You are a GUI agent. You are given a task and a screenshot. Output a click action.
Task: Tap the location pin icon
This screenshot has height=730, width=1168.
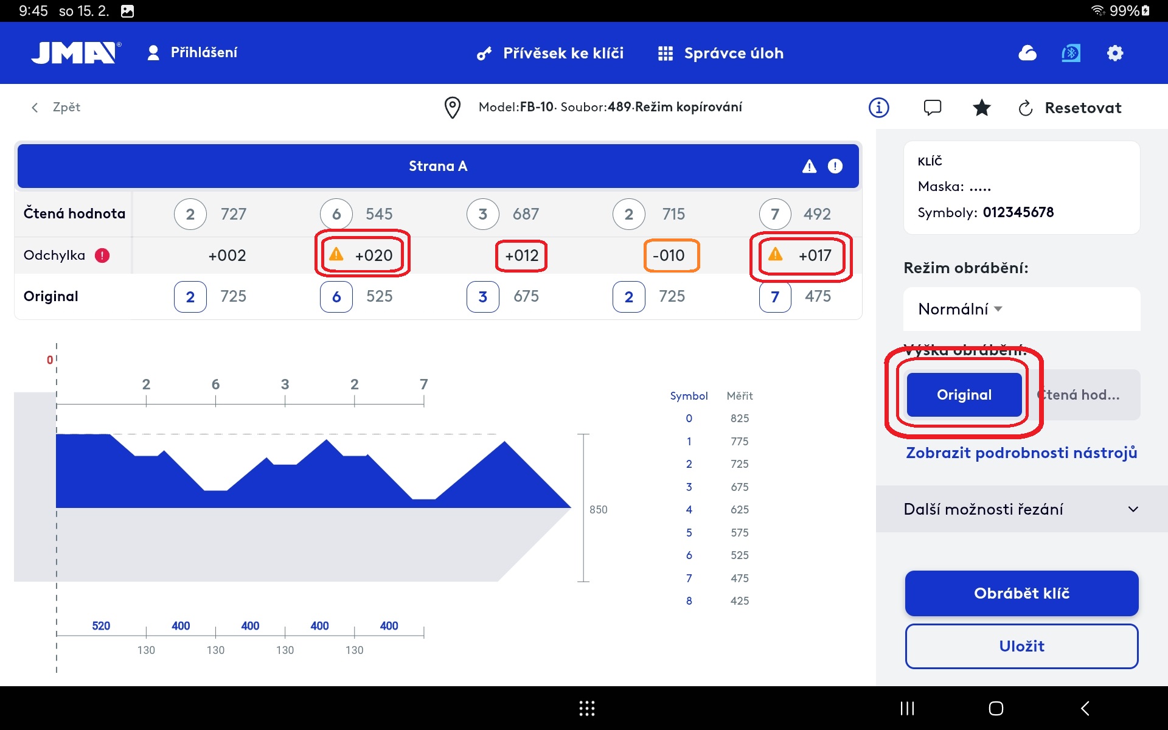[x=452, y=108]
